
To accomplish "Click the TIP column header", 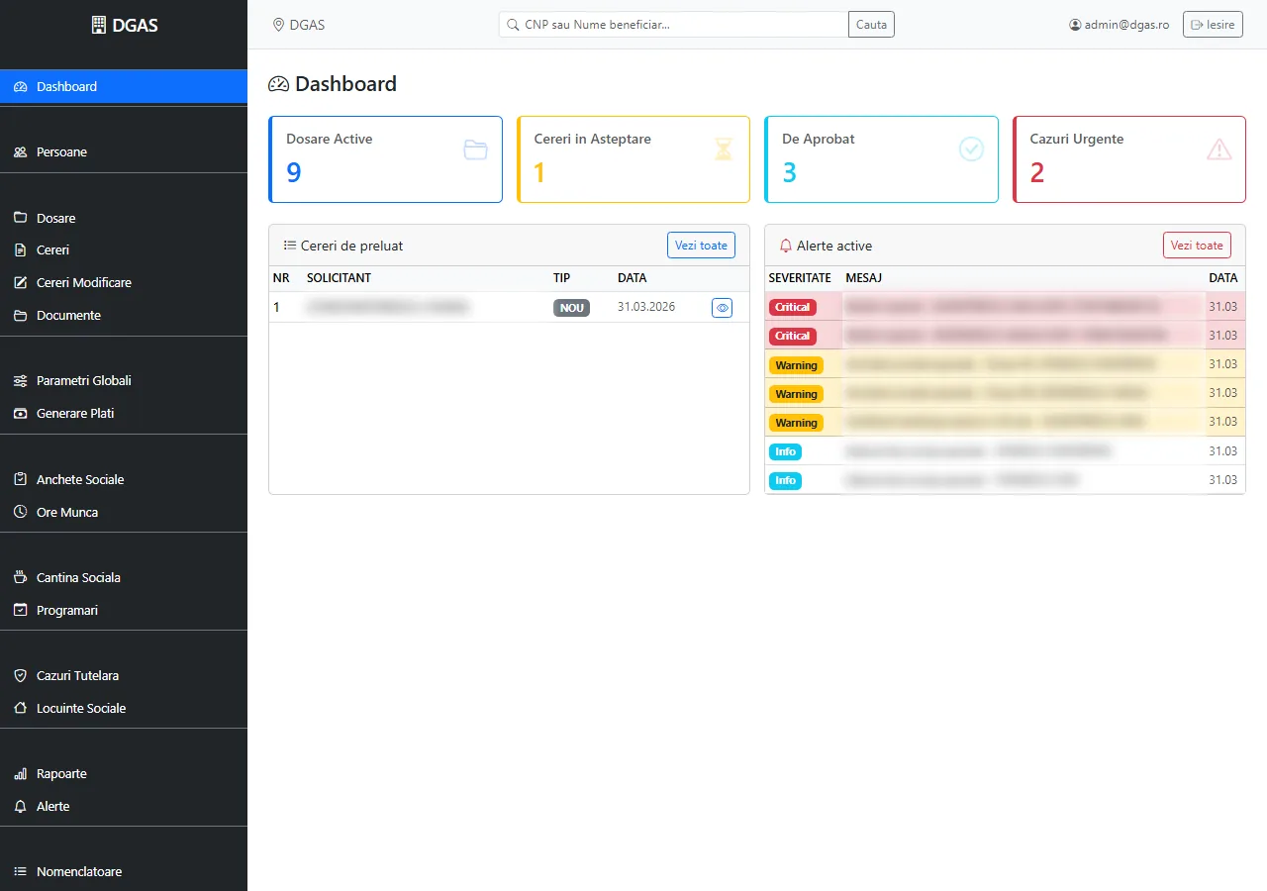I will 562,278.
